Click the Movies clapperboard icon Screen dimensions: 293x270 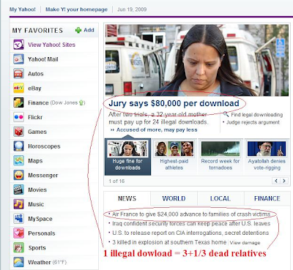coord(18,190)
